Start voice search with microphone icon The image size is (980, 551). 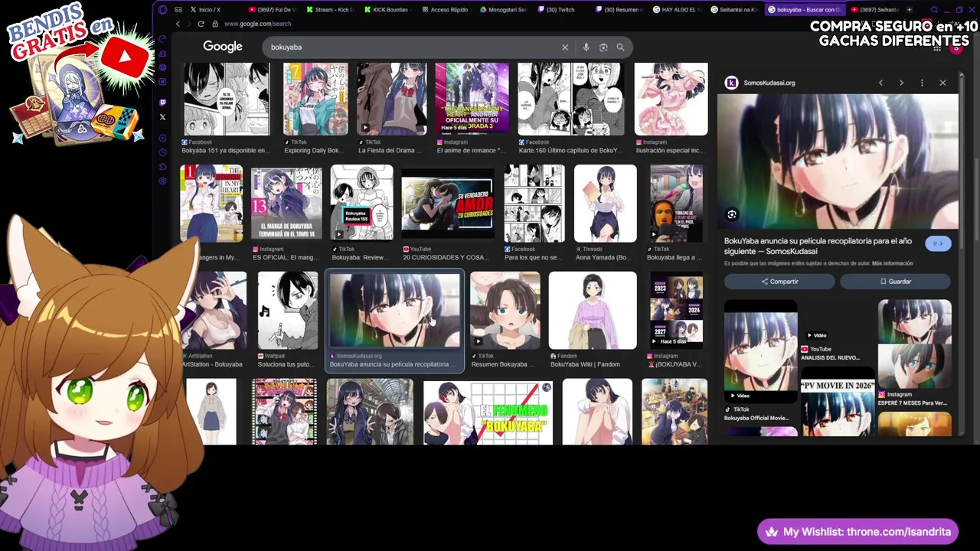click(x=586, y=47)
